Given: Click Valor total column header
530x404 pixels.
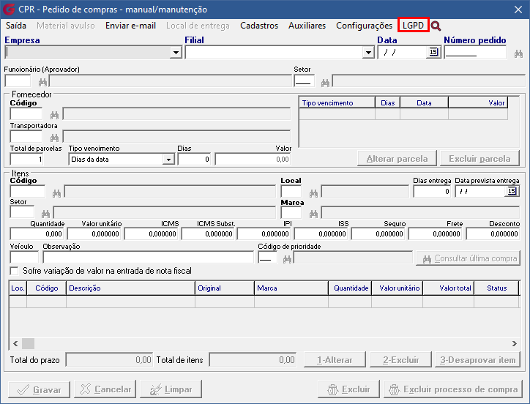Looking at the screenshot, I should click(x=448, y=288).
